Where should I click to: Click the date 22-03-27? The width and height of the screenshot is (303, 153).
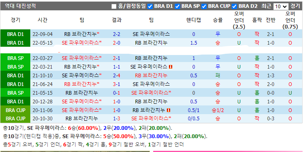pos(42,58)
